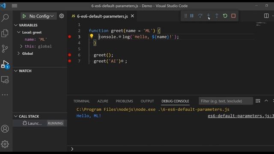The height and width of the screenshot is (154, 274).
Task: Open the hamburger application menu
Action: (15, 6)
